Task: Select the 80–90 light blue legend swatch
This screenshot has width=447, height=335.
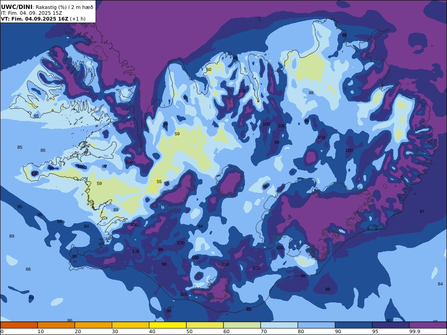Action: coord(316,325)
